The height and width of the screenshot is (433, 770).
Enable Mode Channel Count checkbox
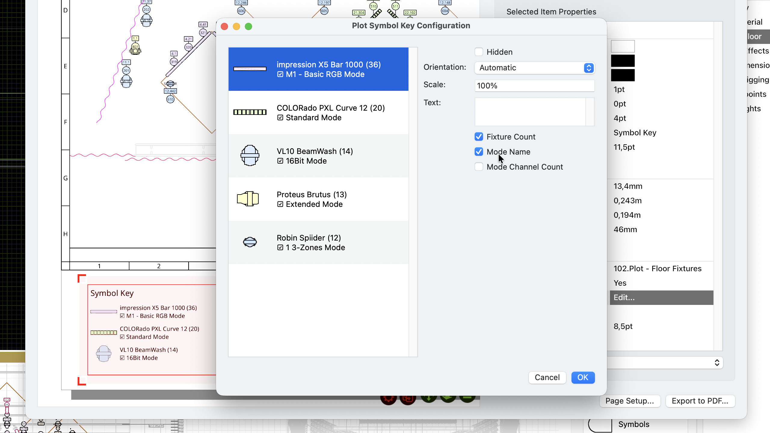(x=479, y=167)
